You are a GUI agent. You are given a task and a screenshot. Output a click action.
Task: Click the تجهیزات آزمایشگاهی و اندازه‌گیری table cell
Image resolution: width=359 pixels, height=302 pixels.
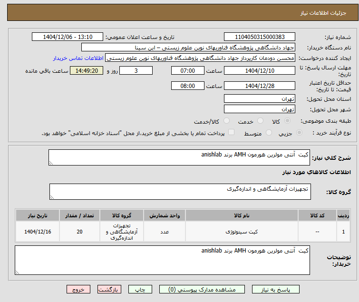click(x=122, y=232)
